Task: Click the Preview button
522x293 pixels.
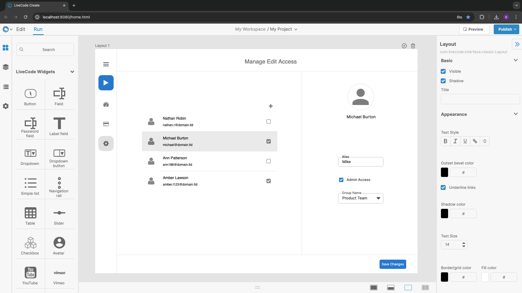Action: (474, 29)
